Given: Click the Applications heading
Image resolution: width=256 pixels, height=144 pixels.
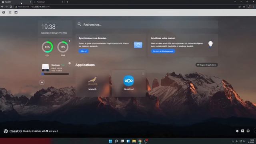Looking at the screenshot, I should coord(85,65).
